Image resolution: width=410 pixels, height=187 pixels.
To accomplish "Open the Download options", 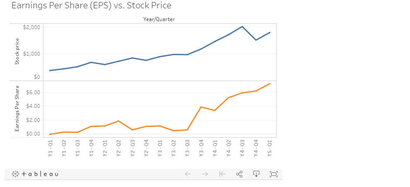I will pyautogui.click(x=256, y=174).
